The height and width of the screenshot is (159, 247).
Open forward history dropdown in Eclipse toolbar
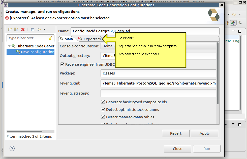point(240,15)
